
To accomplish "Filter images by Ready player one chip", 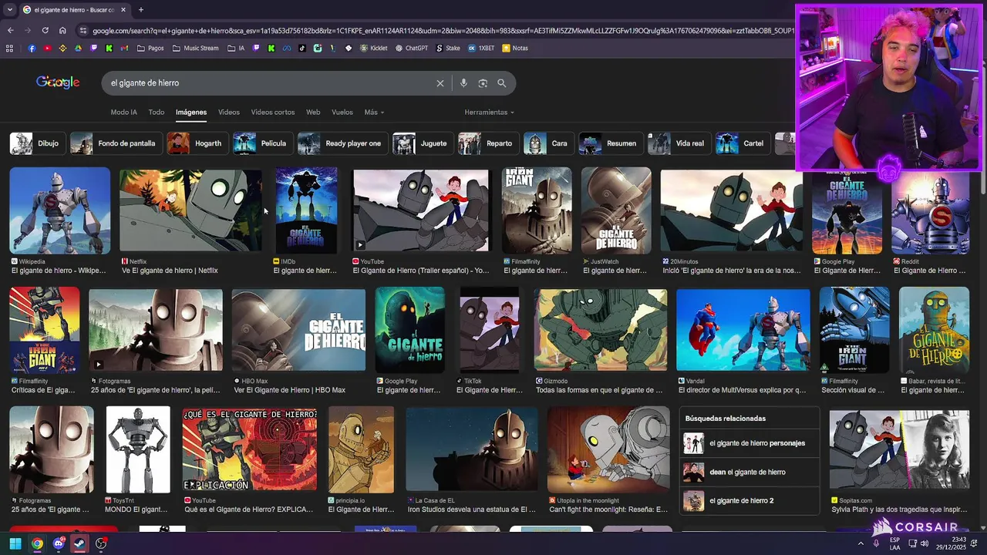I will (342, 143).
